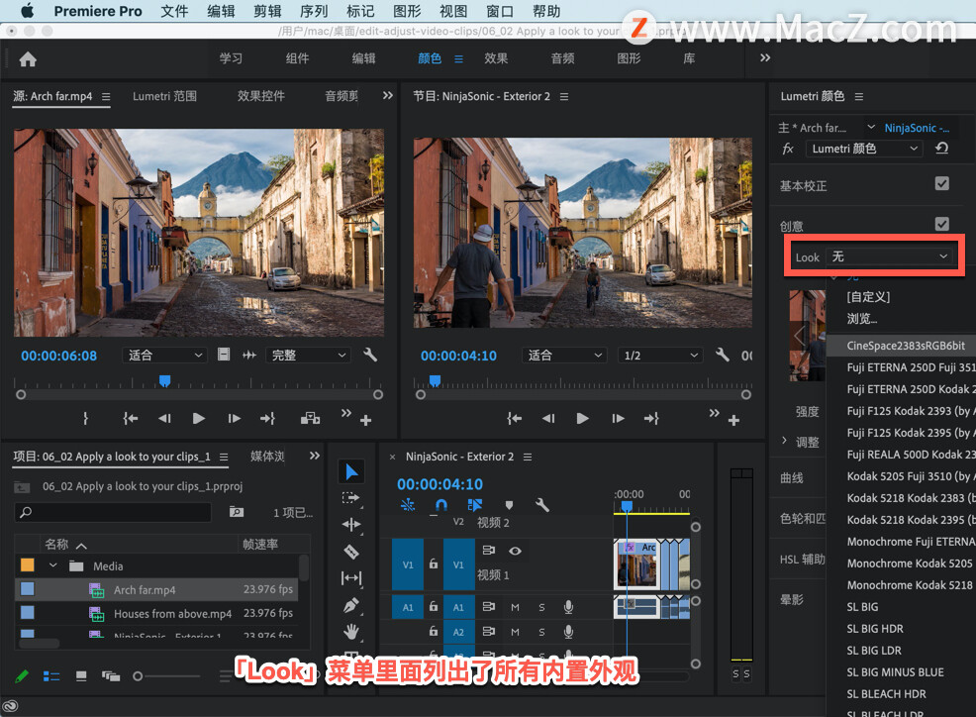Step back one frame in Source monitor
This screenshot has width=976, height=717.
pyautogui.click(x=164, y=419)
